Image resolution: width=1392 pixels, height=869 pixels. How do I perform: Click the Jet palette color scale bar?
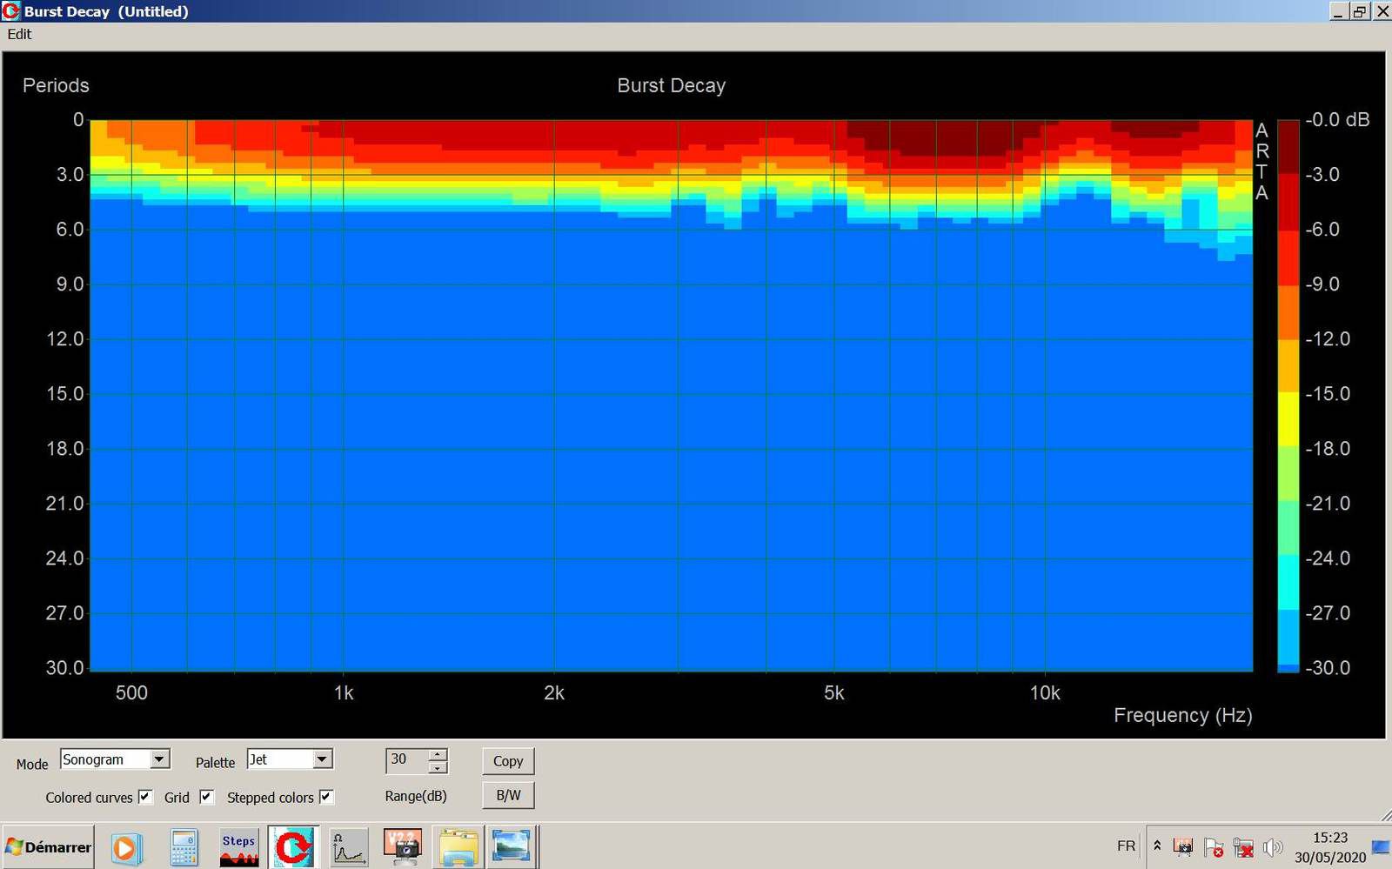point(1288,396)
